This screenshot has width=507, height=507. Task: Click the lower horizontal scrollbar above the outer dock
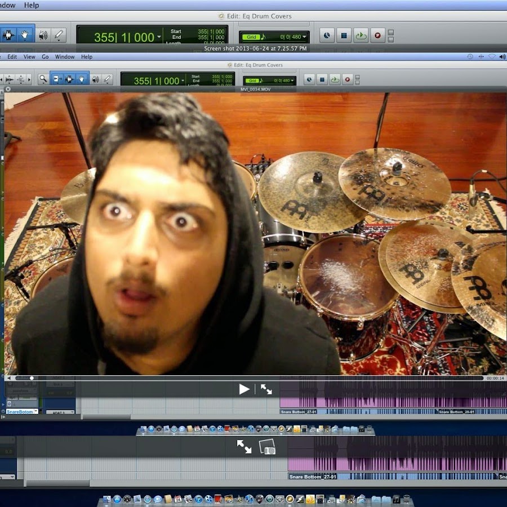coord(57,483)
